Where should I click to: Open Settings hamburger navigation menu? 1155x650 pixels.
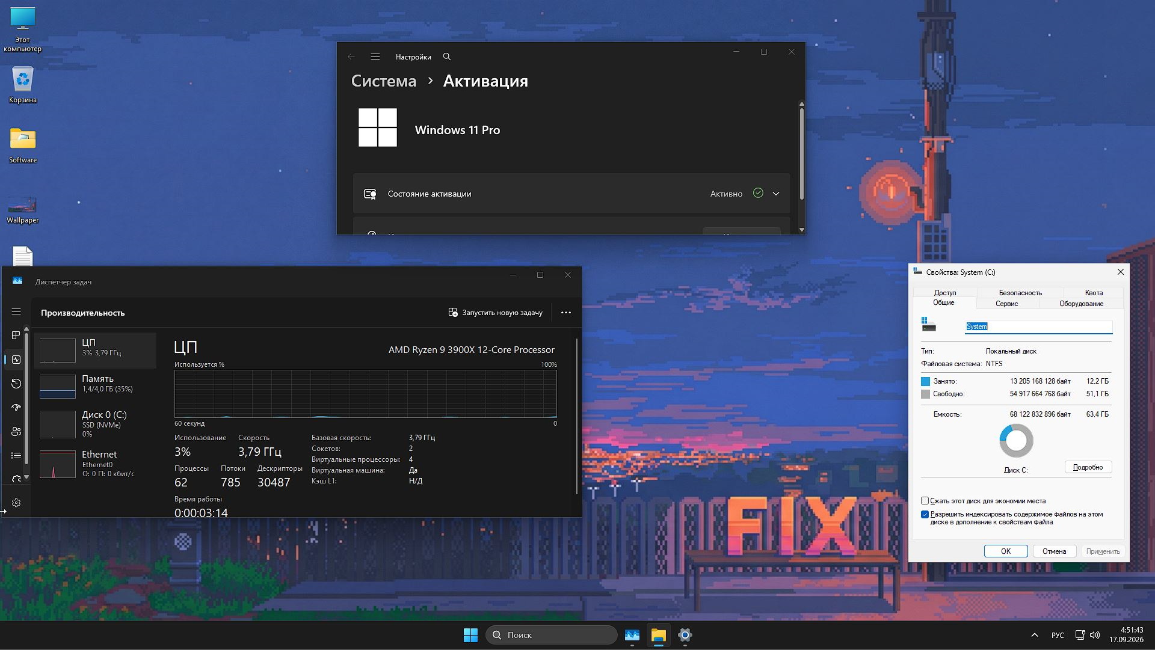coord(375,57)
